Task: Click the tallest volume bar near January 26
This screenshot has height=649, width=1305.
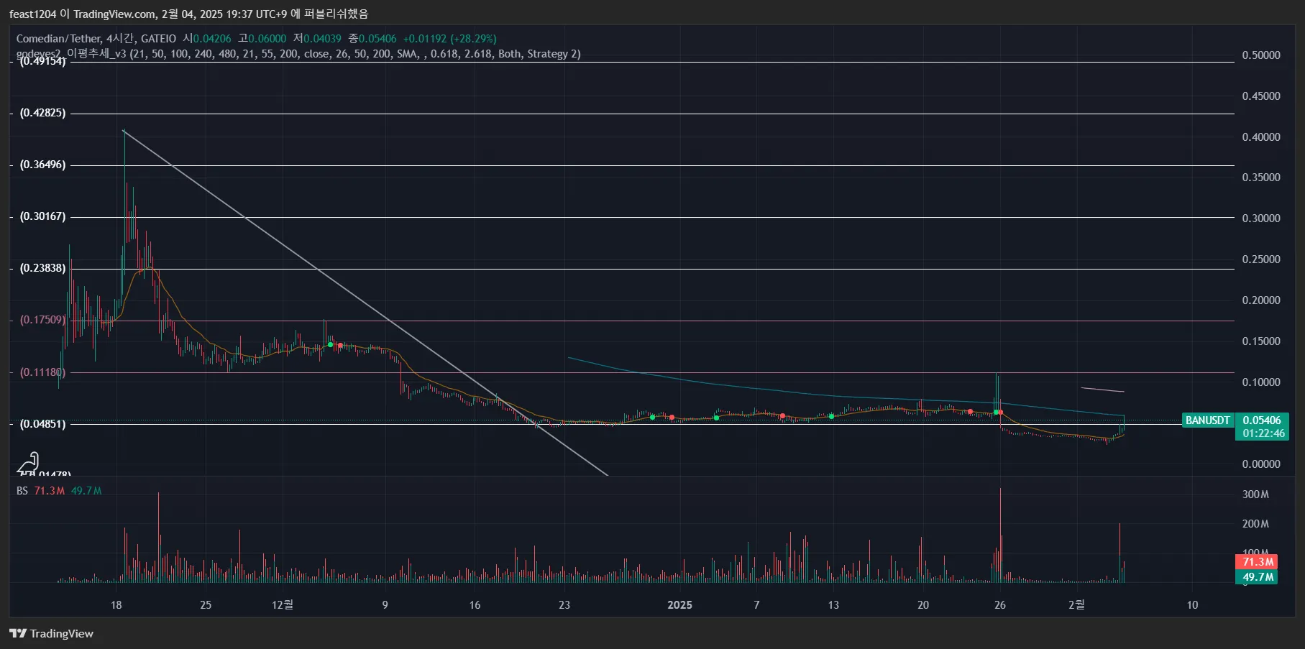Action: point(1000,535)
